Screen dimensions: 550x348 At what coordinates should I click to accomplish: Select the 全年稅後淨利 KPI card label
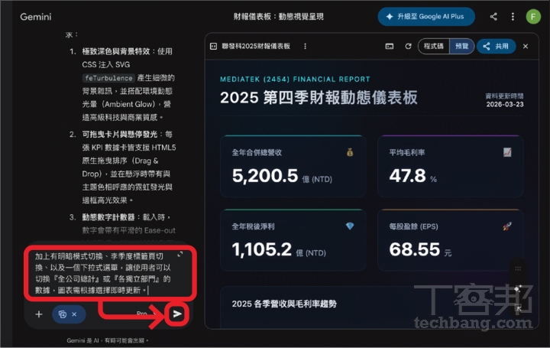point(253,226)
